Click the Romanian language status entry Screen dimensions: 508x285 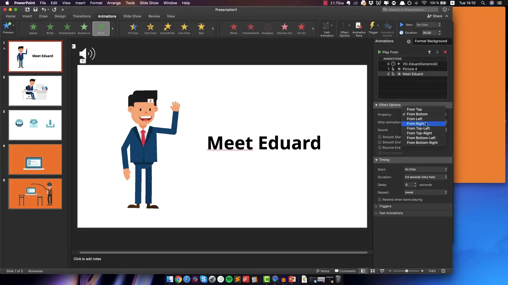(35, 271)
